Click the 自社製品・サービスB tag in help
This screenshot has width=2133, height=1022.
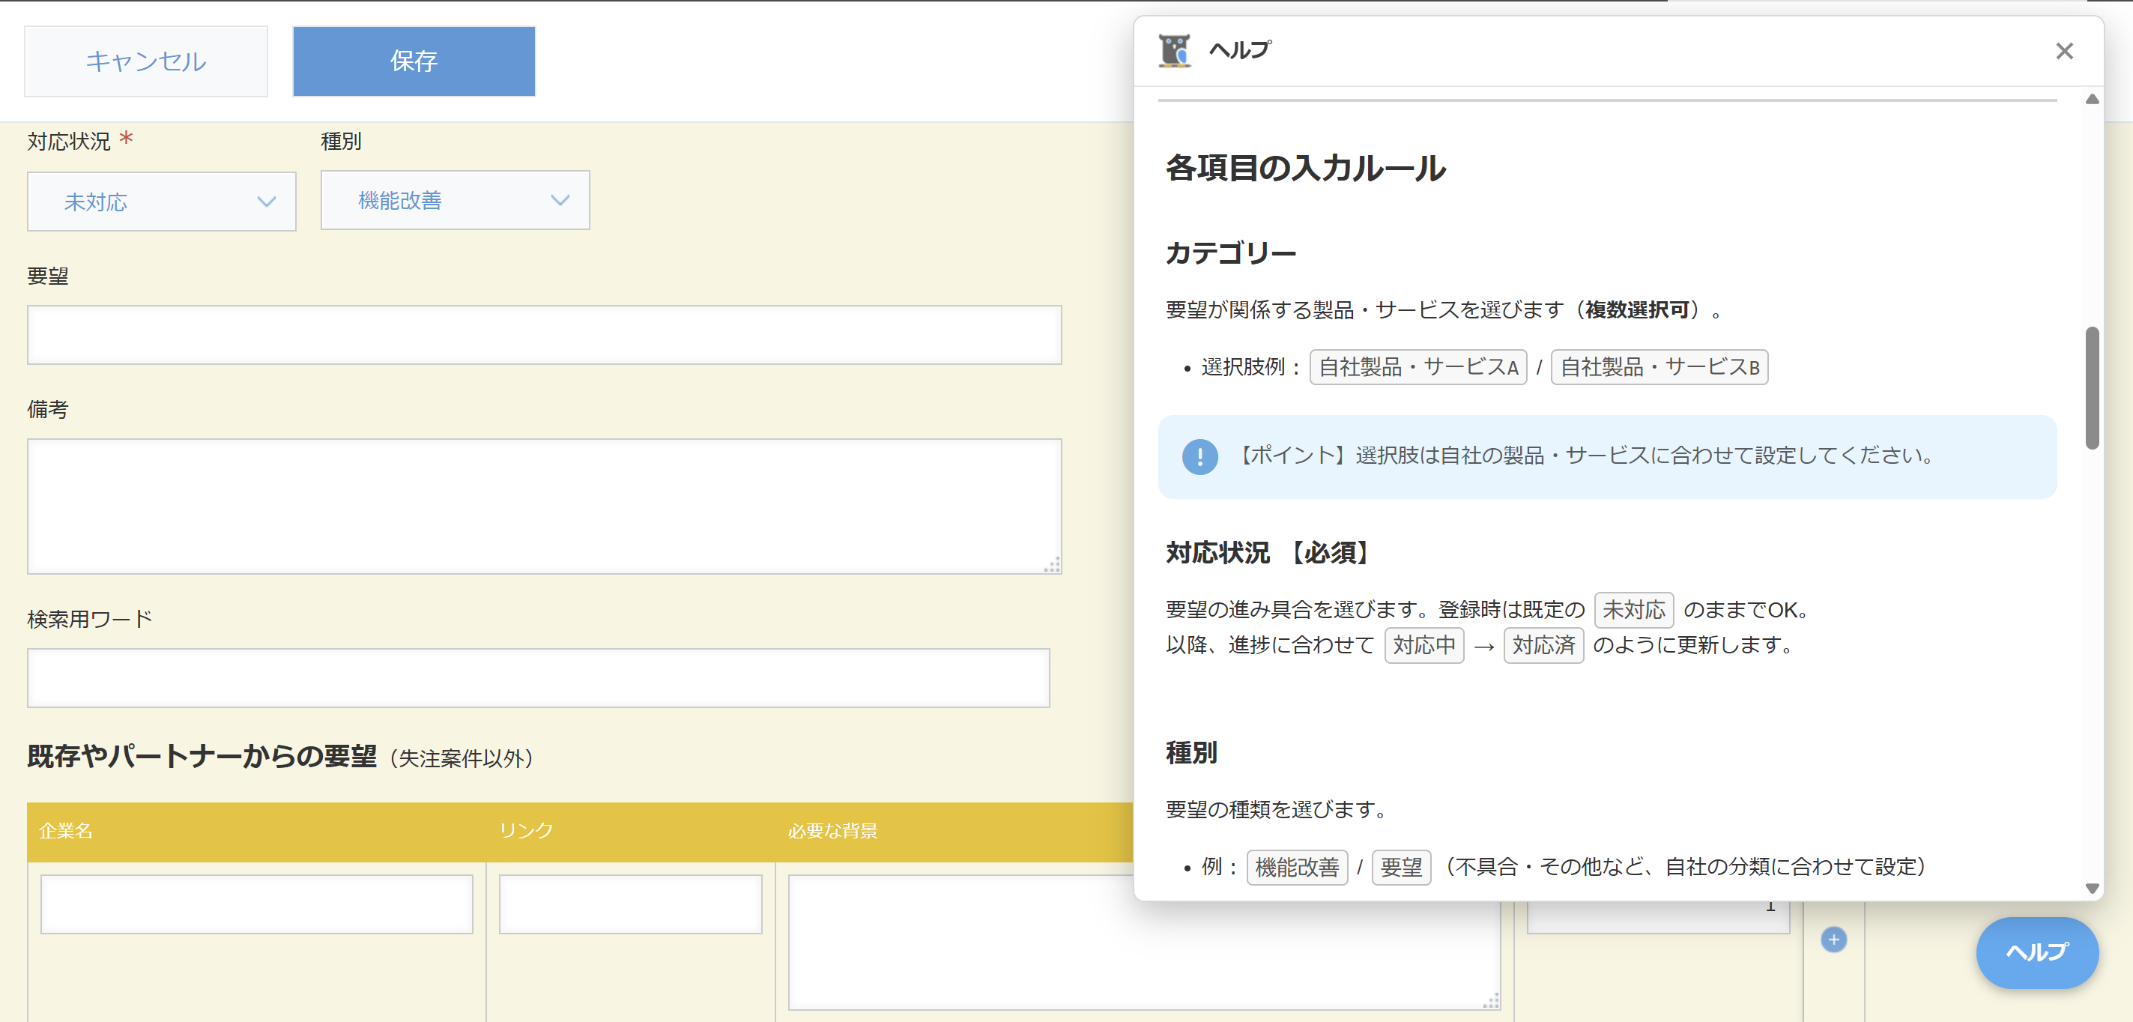point(1659,367)
